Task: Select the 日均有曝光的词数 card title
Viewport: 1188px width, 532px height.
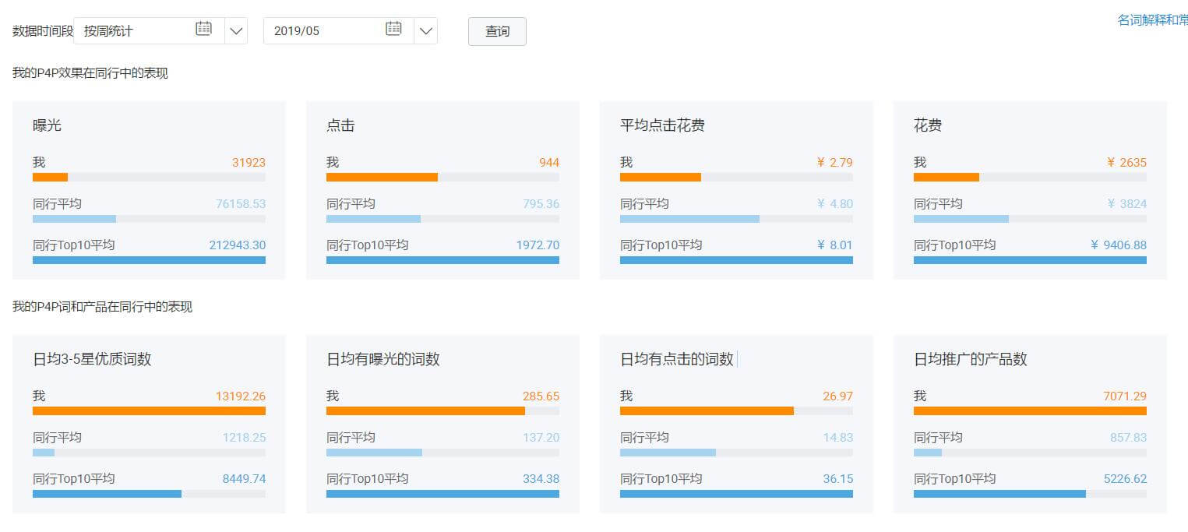Action: pos(383,359)
